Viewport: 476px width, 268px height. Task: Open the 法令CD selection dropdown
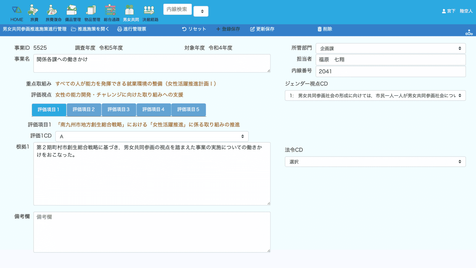click(x=375, y=162)
